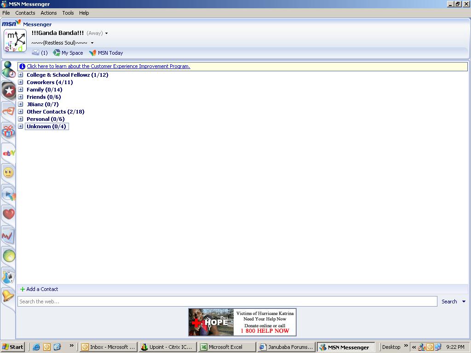Open the Search options dropdown arrow

pos(464,302)
